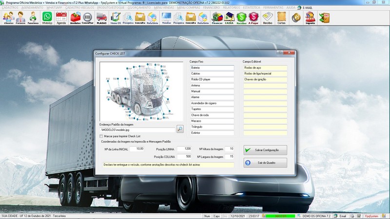Click the truck diagram image preview

[x=141, y=91]
